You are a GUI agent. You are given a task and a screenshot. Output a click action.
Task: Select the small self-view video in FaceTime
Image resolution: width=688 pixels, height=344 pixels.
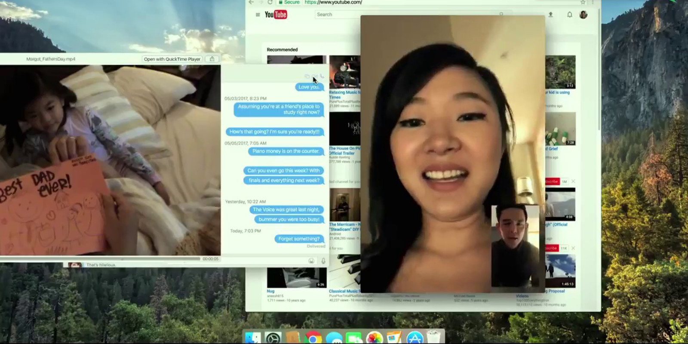pos(515,246)
